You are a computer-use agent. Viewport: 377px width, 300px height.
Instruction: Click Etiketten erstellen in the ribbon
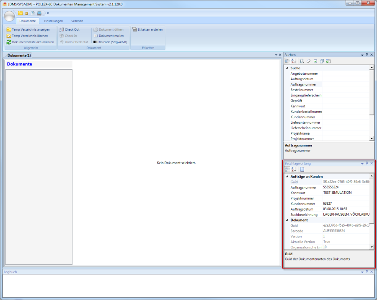(147, 29)
